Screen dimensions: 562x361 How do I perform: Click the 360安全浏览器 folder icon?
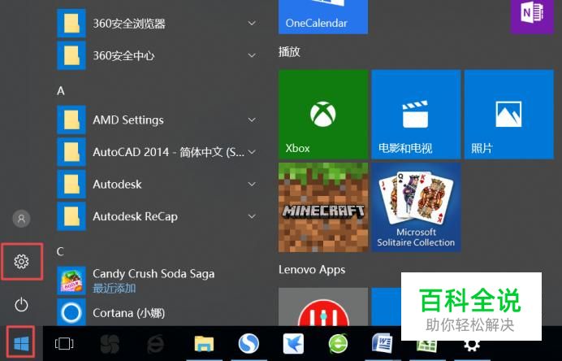(71, 24)
